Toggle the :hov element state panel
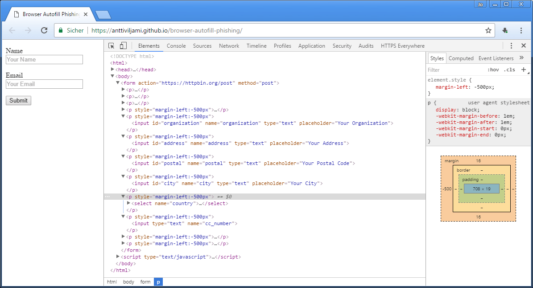The image size is (533, 288). 493,70
